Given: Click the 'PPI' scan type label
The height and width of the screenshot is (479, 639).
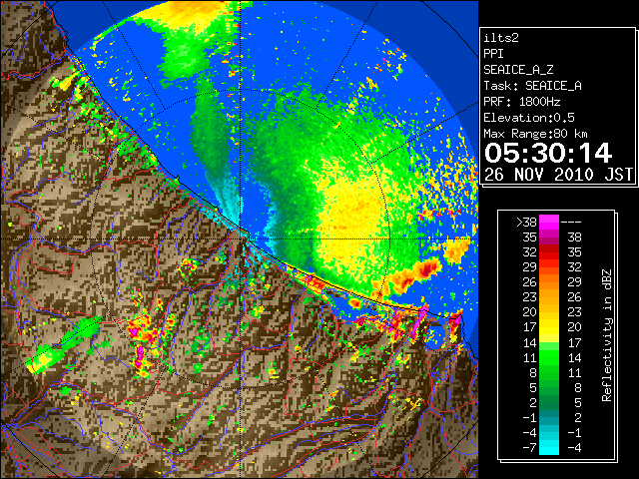Looking at the screenshot, I should 493,54.
